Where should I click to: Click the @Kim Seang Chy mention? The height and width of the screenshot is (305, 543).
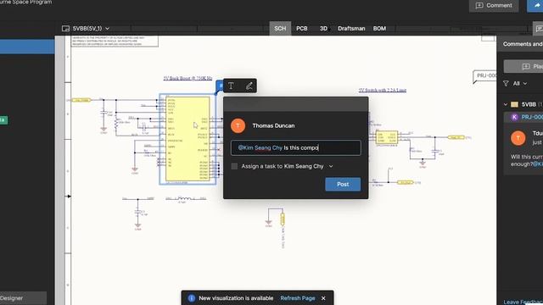click(260, 147)
